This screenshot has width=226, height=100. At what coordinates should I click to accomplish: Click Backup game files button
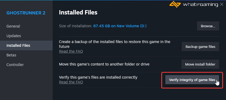200,47
